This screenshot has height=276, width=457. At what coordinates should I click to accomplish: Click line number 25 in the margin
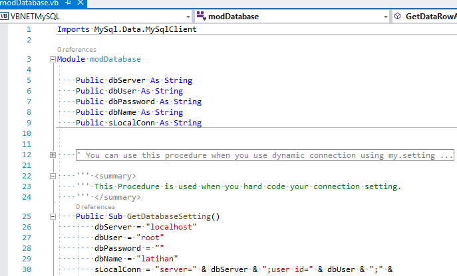coord(27,216)
